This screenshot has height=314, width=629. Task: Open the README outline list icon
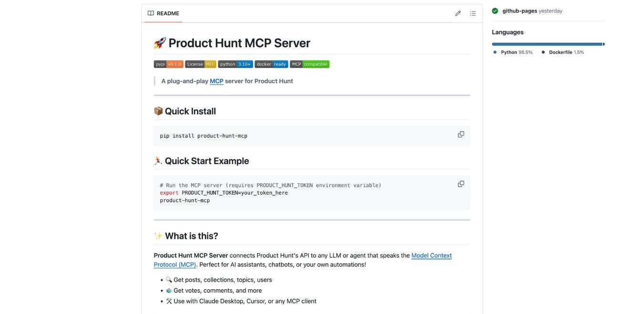(472, 13)
